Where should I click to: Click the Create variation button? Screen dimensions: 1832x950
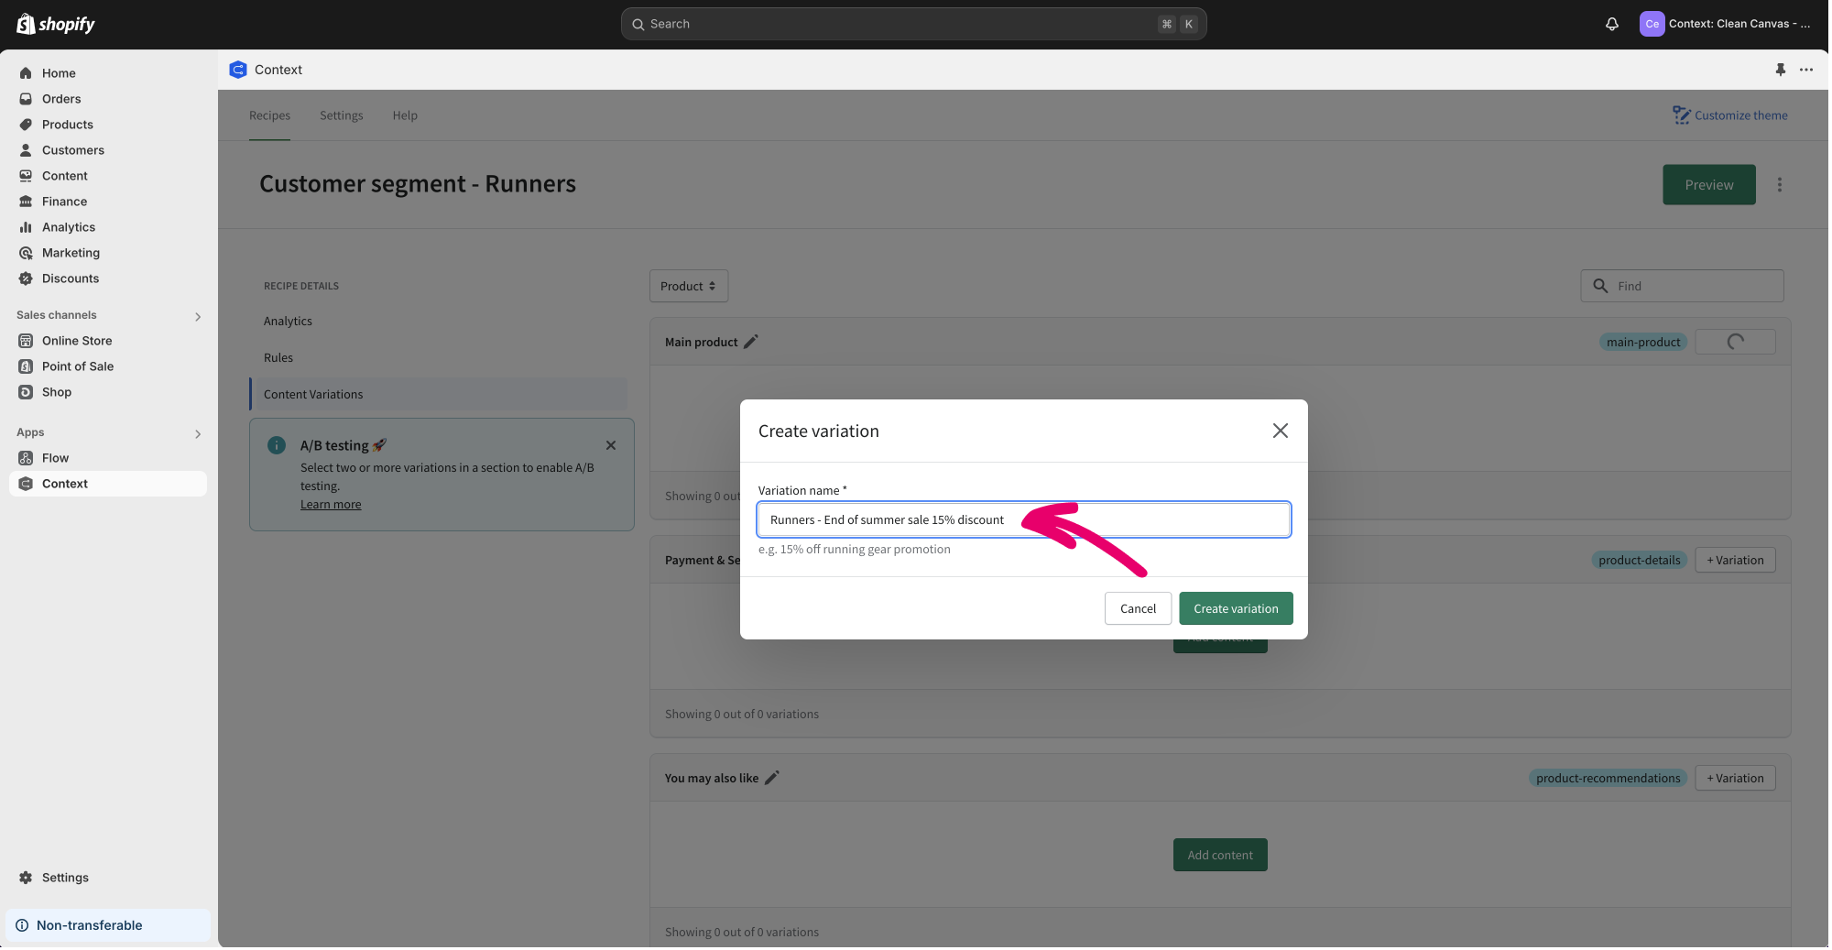coord(1235,608)
